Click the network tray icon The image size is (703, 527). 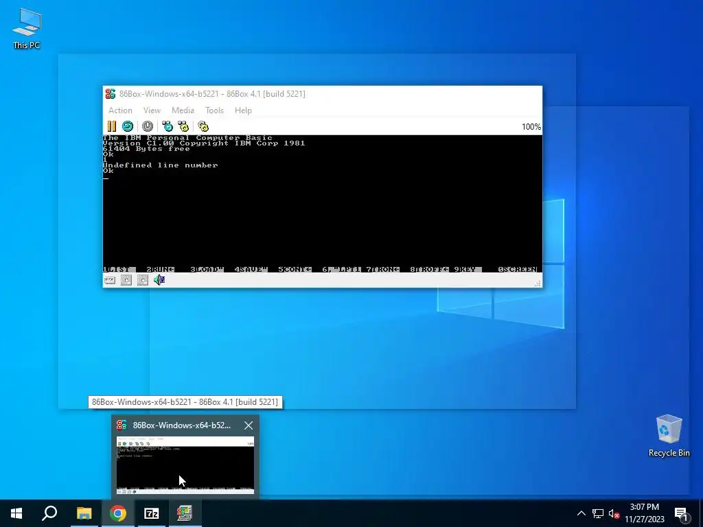pos(598,513)
